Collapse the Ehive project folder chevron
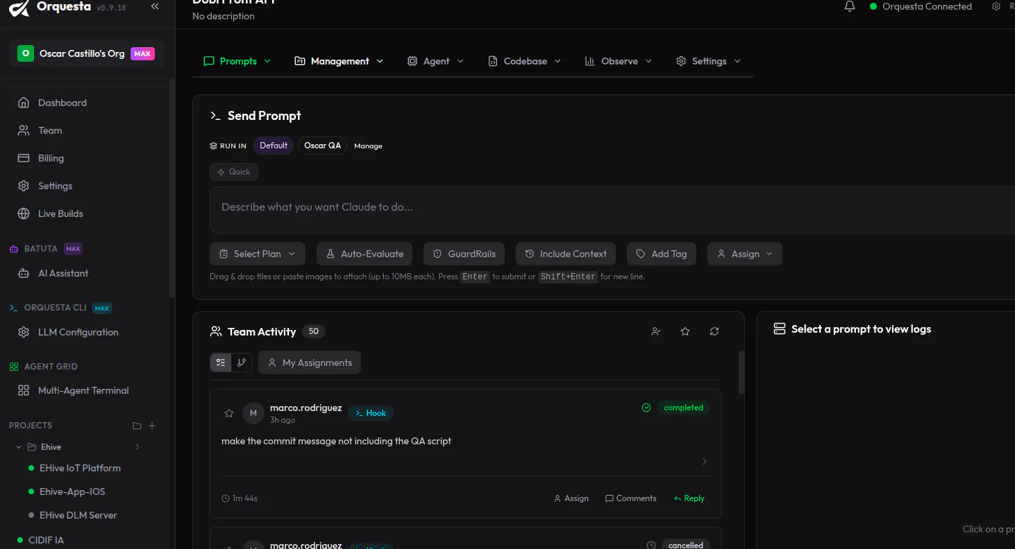 pos(19,447)
